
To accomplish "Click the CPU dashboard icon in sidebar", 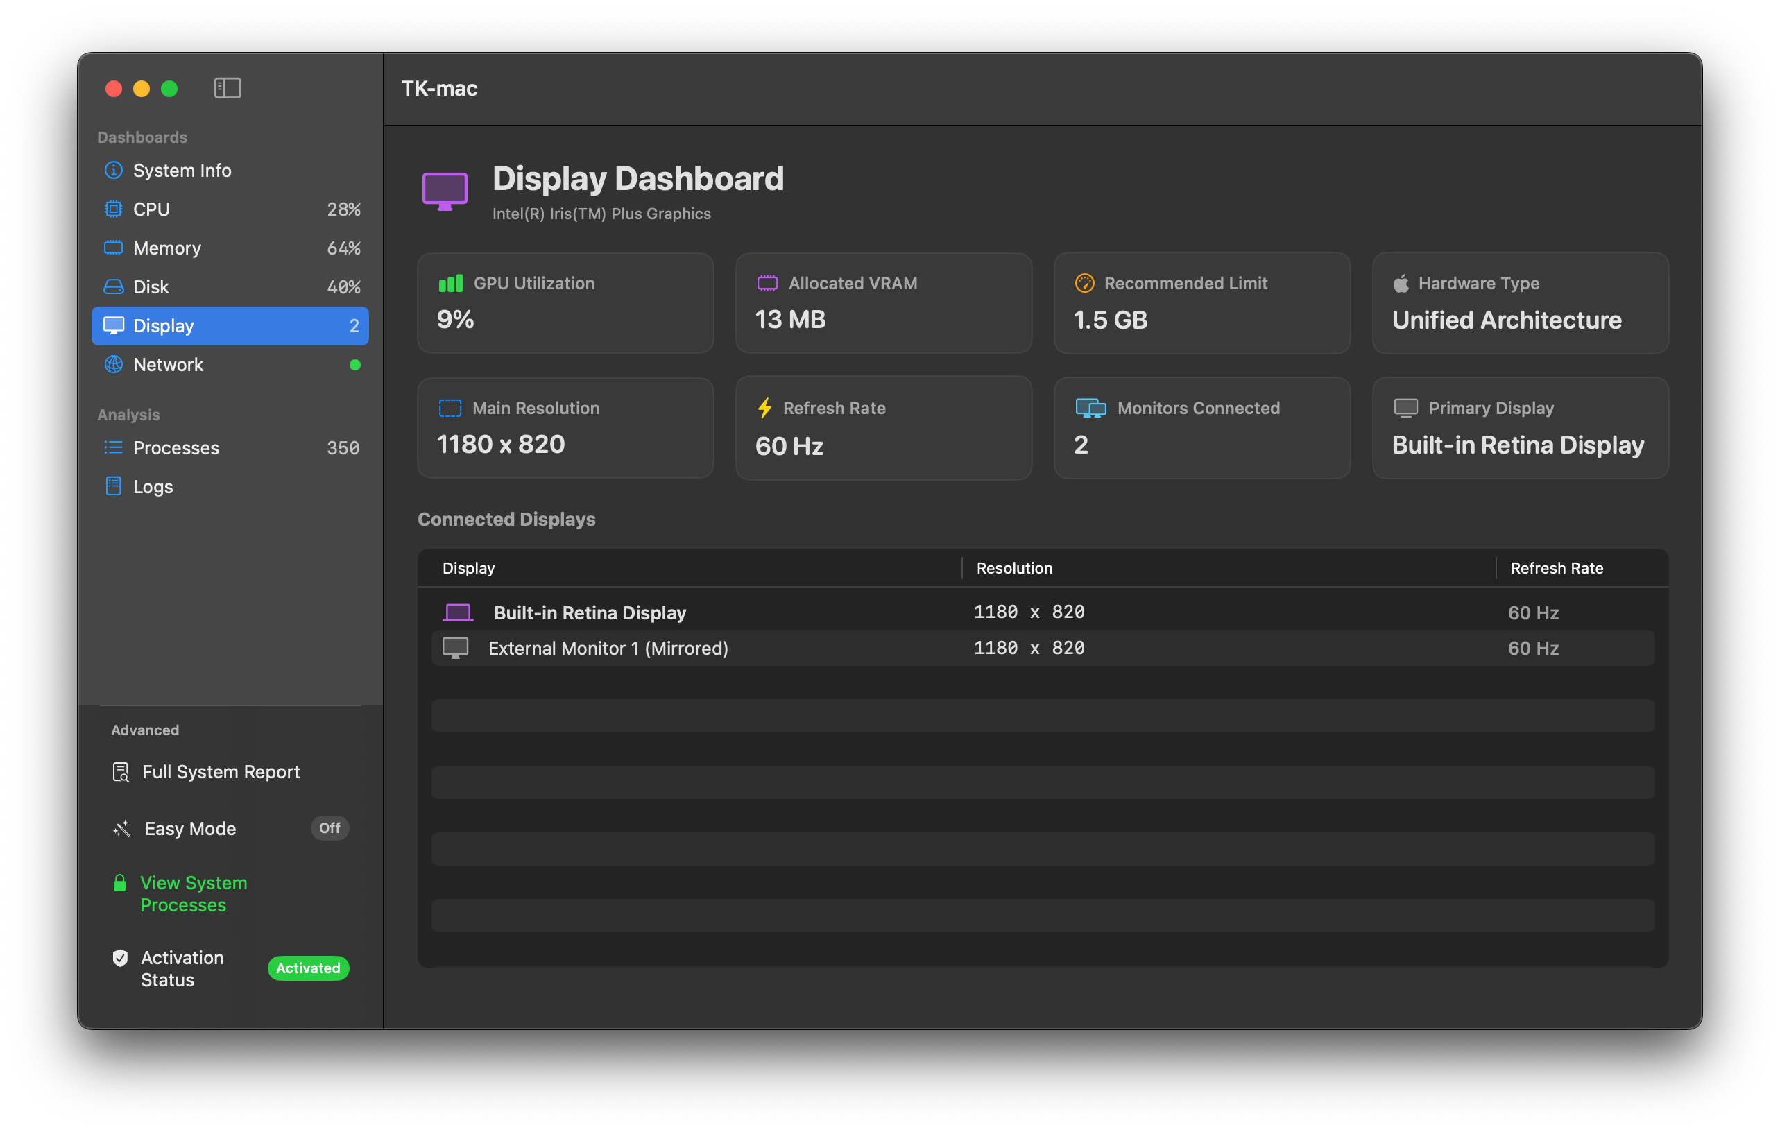I will click(x=113, y=209).
